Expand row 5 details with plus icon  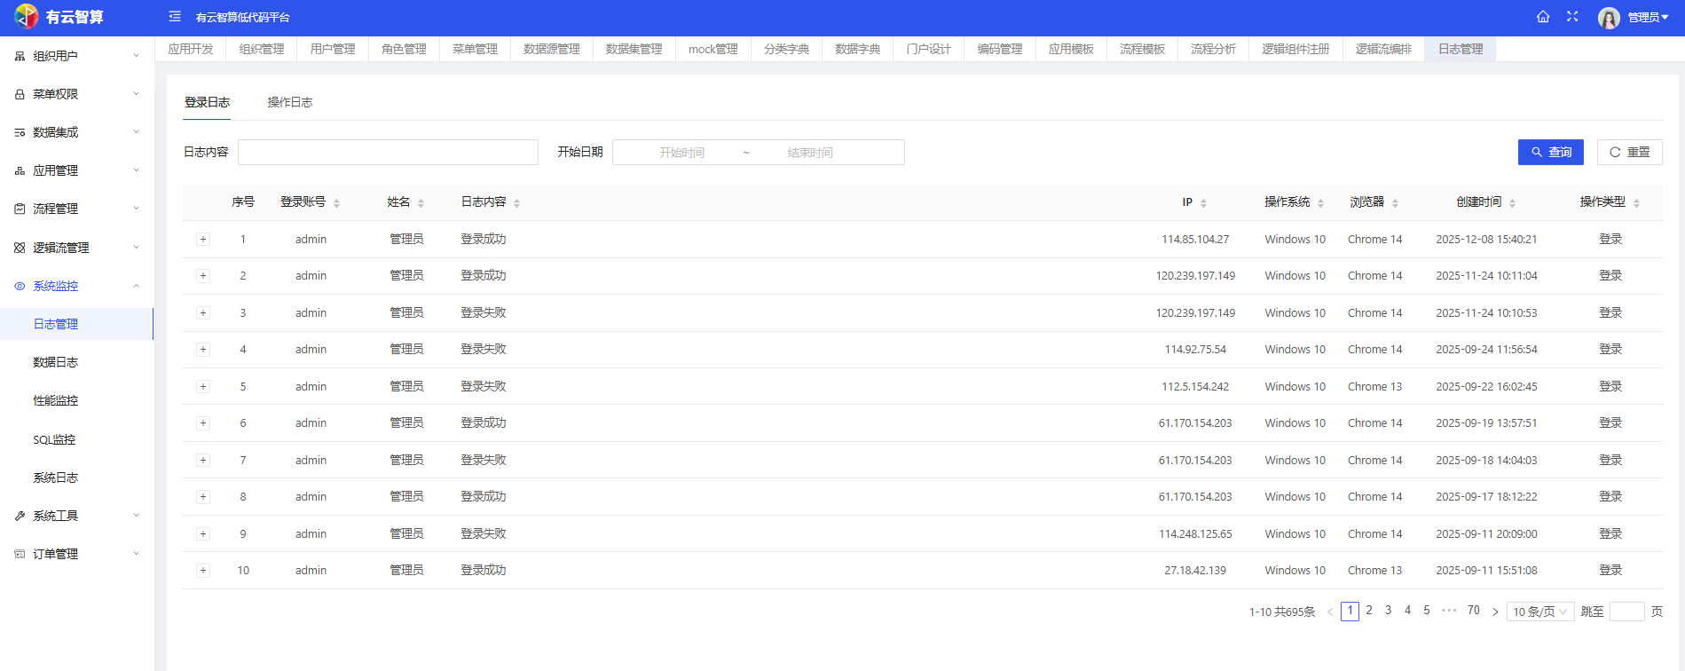coord(203,387)
